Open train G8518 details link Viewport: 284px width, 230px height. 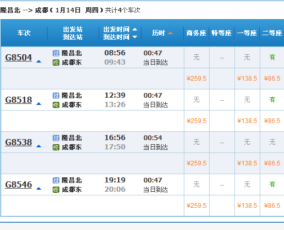point(19,100)
